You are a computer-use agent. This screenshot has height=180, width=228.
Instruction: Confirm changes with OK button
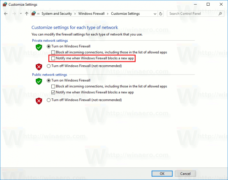click(x=162, y=174)
